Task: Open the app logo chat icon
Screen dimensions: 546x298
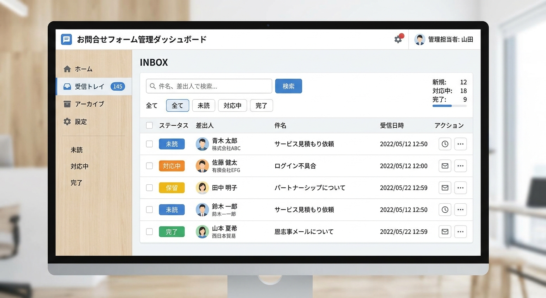Action: tap(66, 39)
